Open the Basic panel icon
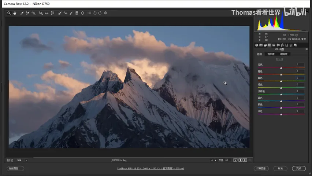This screenshot has width=312, height=176. tap(257, 45)
